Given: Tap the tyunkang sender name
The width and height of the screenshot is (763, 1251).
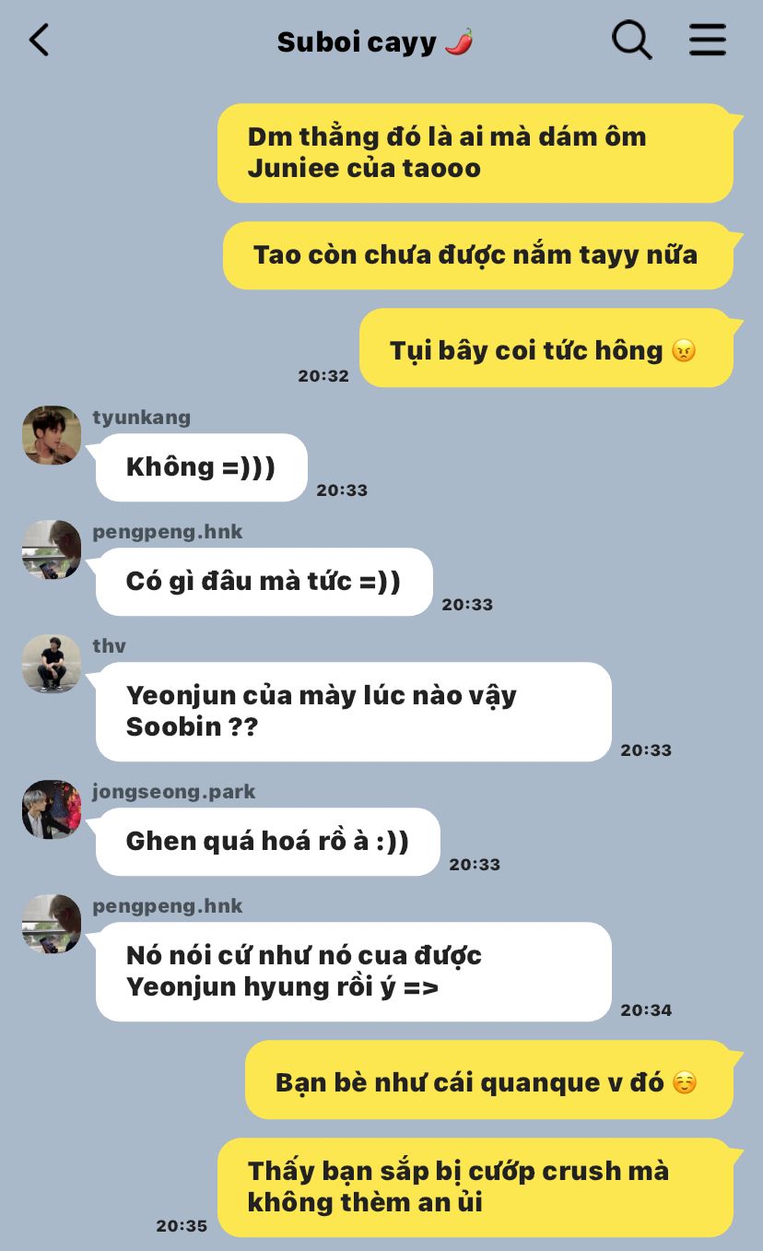Looking at the screenshot, I should point(141,418).
